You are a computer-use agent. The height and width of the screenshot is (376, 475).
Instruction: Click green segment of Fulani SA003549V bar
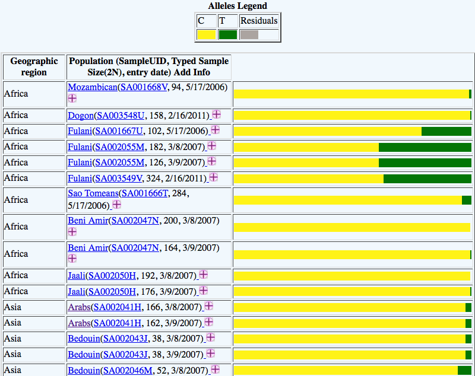(x=427, y=179)
